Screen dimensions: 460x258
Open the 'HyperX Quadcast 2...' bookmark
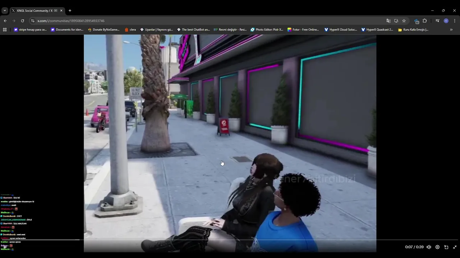[x=377, y=30]
